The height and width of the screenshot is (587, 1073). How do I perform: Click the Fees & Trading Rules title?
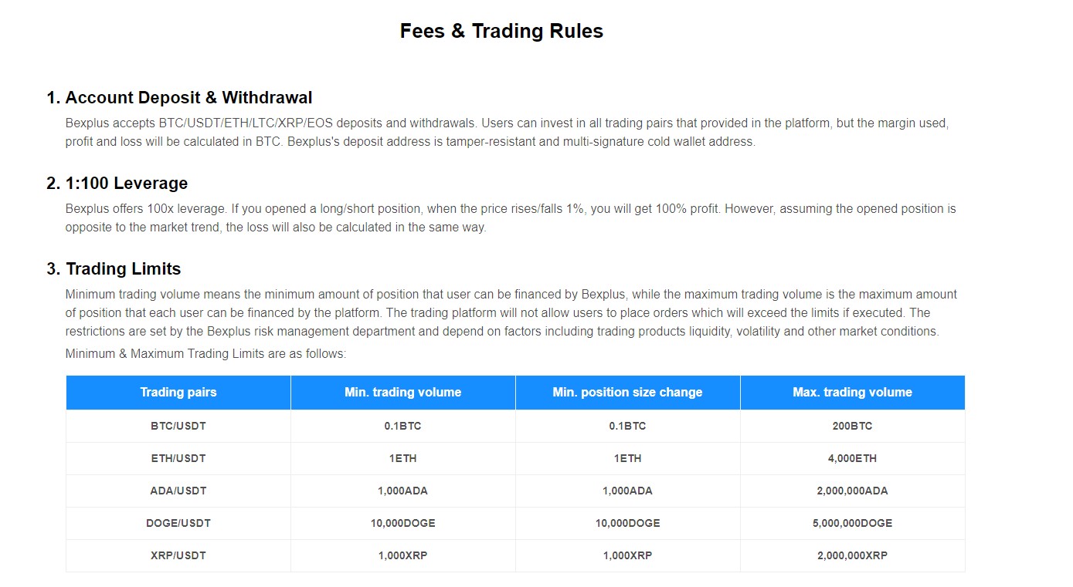pyautogui.click(x=501, y=31)
